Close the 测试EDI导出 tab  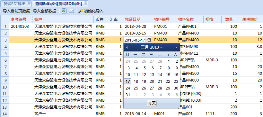coord(29,3)
